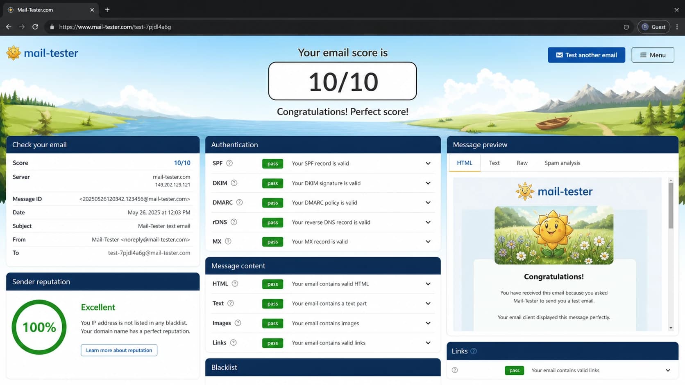The height and width of the screenshot is (385, 685).
Task: Expand the MX record details
Action: (428, 241)
